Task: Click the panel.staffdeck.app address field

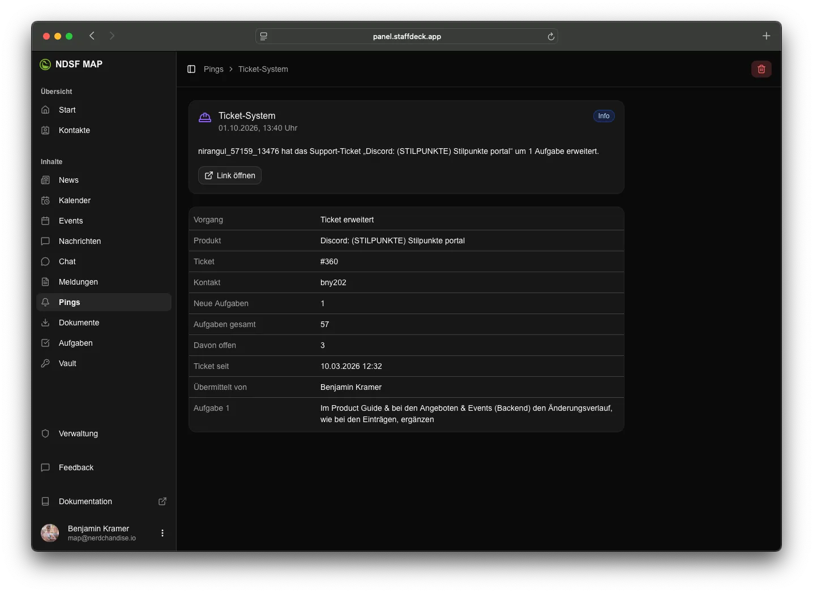Action: coord(406,36)
